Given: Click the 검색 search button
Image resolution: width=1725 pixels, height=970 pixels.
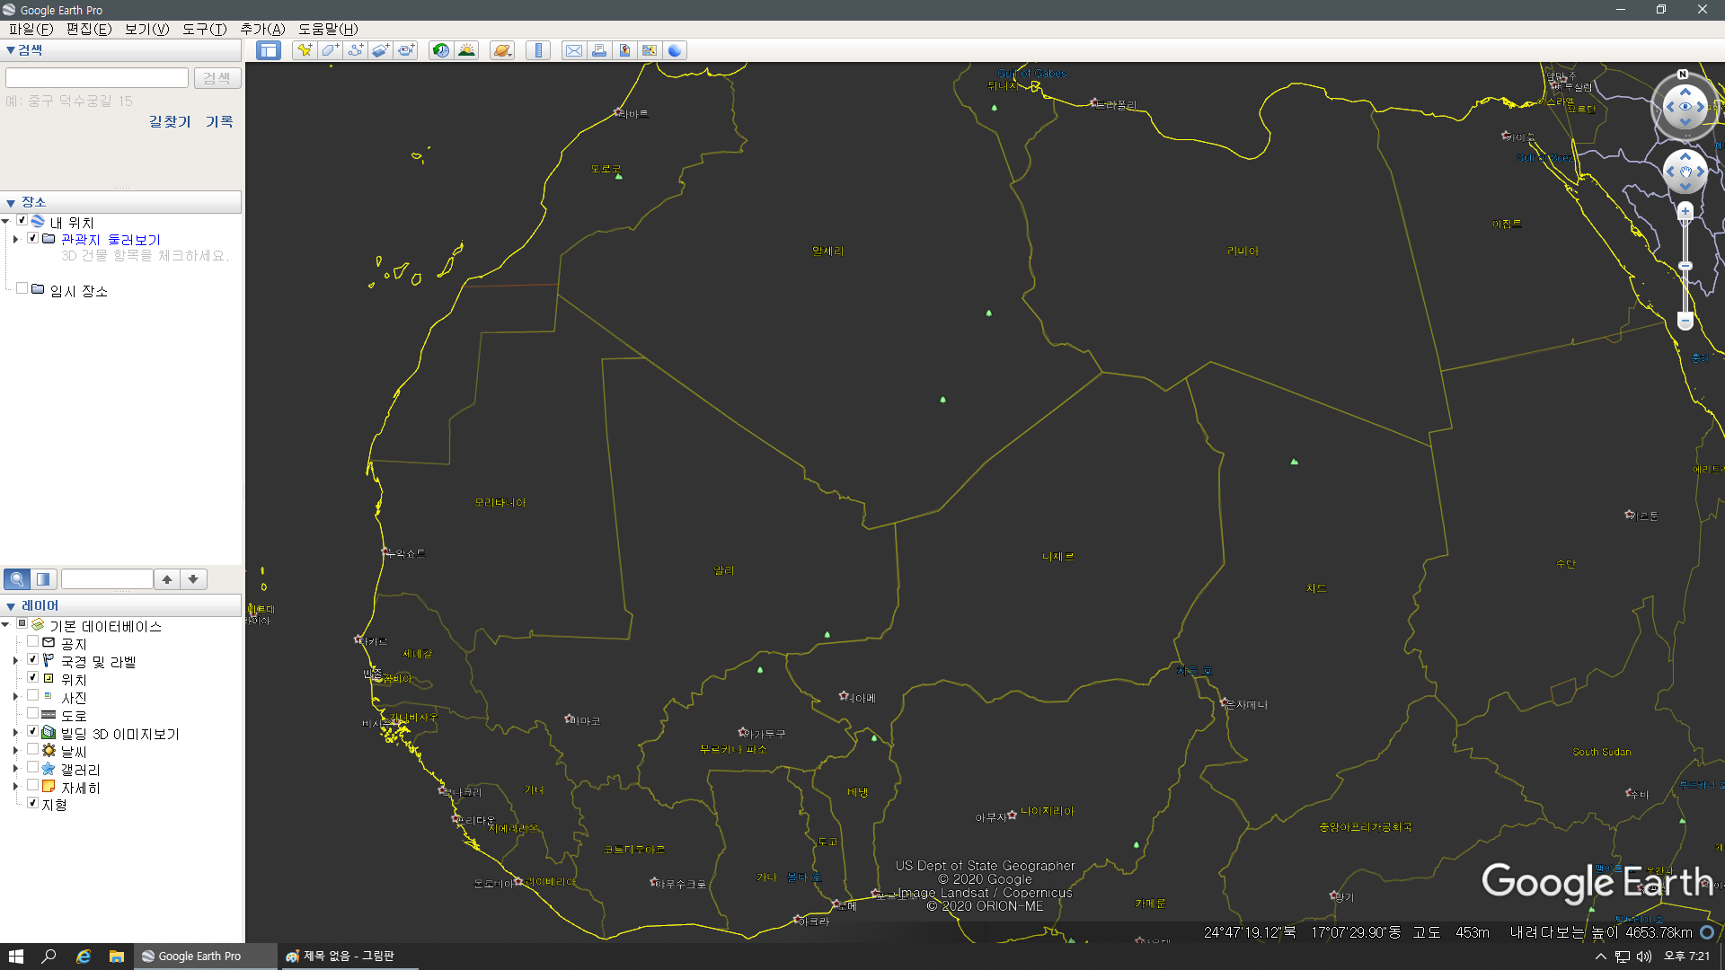Looking at the screenshot, I should tap(217, 78).
